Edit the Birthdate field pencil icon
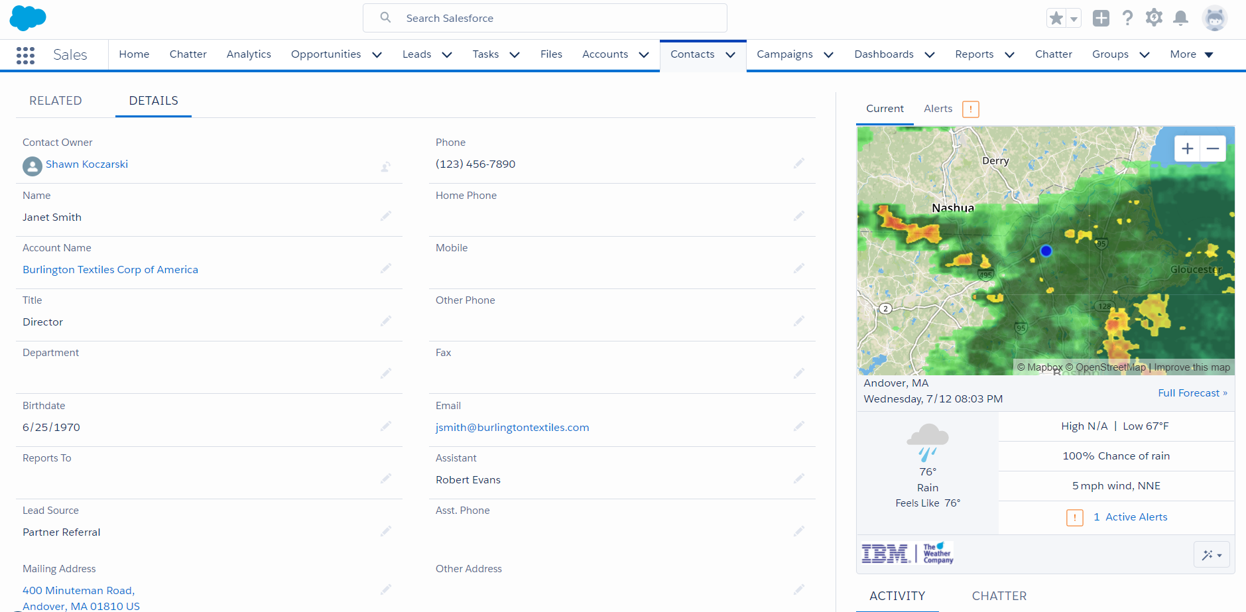This screenshot has height=612, width=1246. coord(386,426)
